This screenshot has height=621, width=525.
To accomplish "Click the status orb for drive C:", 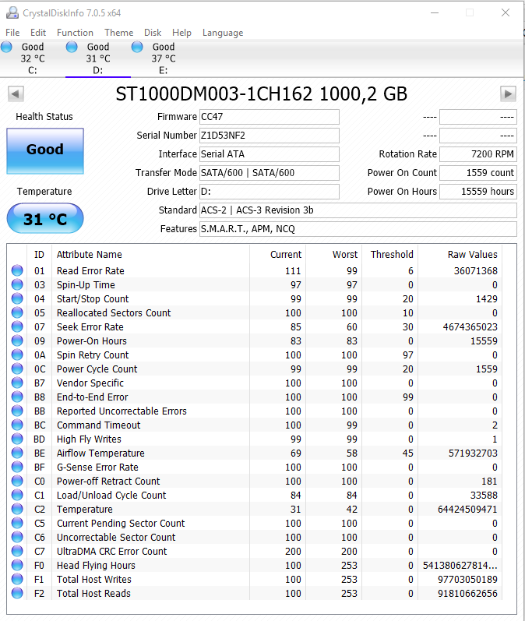I will (6, 47).
